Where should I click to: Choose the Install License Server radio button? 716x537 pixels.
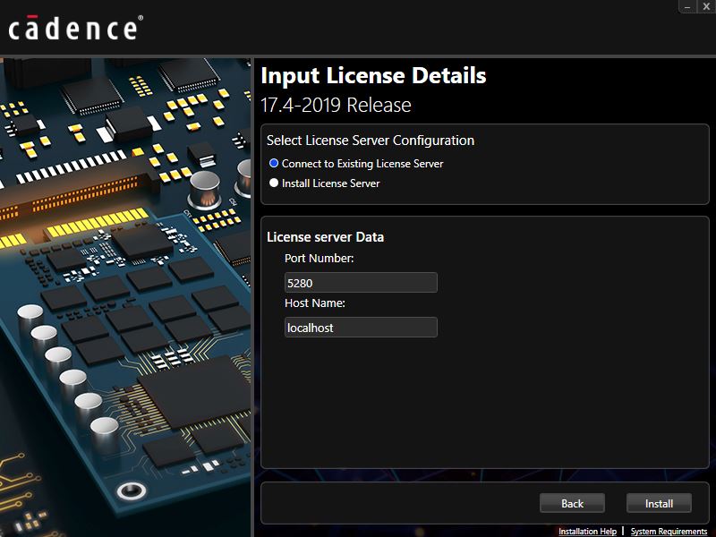tap(274, 183)
